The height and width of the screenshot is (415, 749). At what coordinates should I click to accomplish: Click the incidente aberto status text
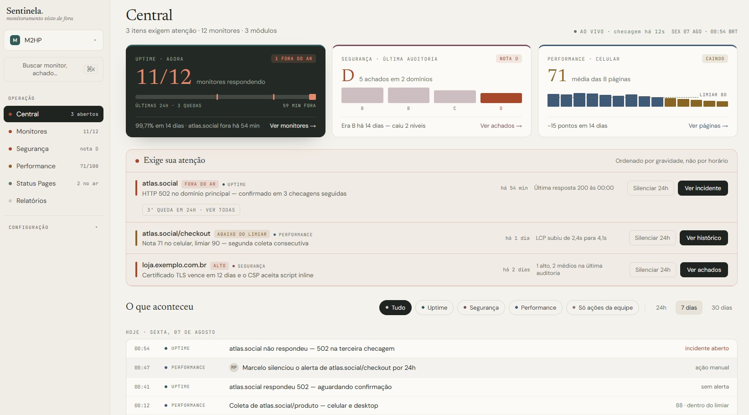click(707, 348)
